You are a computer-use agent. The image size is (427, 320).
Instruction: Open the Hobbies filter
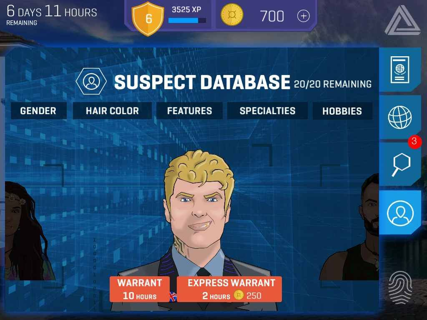pos(342,111)
